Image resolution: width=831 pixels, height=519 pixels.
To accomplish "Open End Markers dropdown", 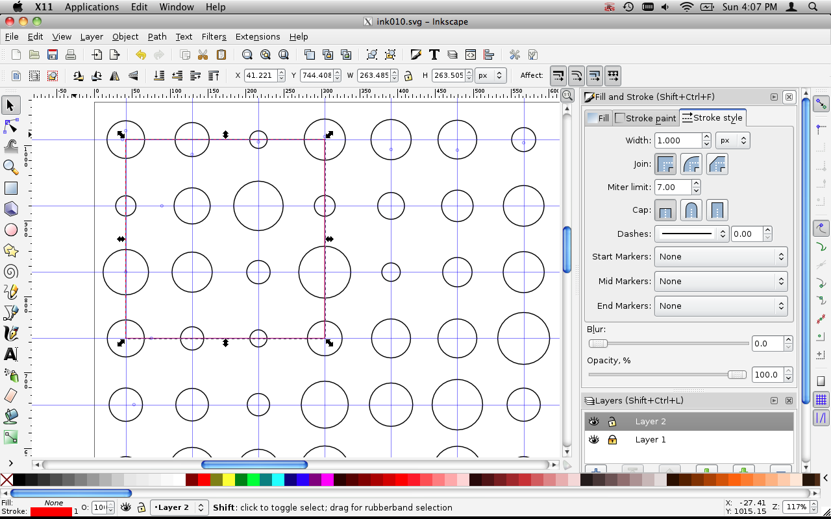I will (x=721, y=306).
